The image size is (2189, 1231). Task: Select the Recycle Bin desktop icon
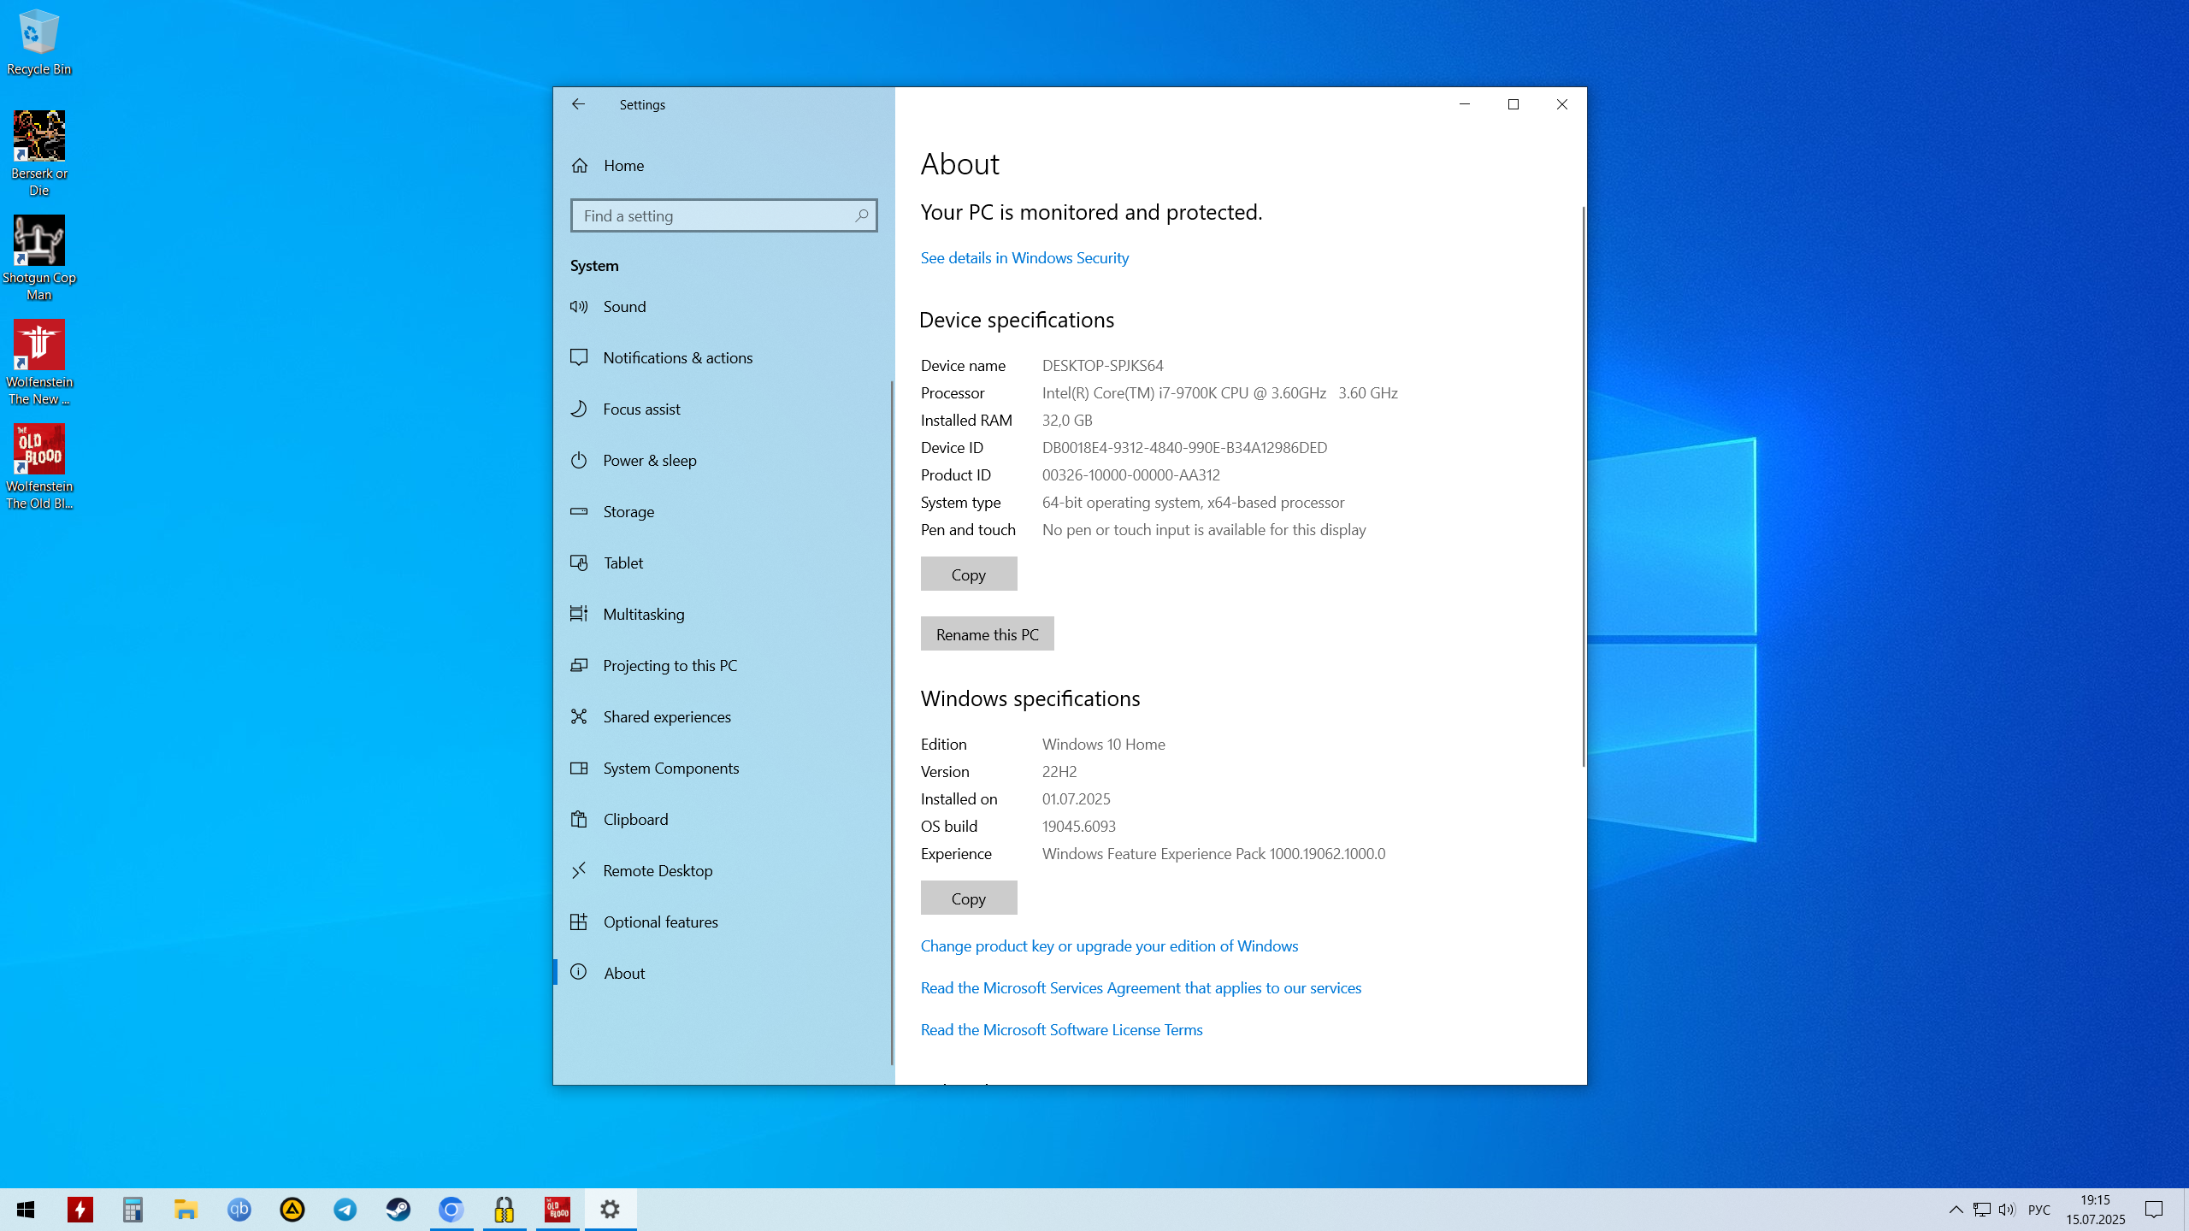39,43
